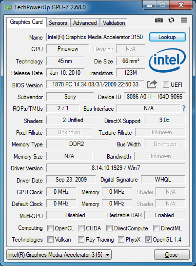Click the Multi-GPU field Disabled
The width and height of the screenshot is (196, 266).
(75, 215)
